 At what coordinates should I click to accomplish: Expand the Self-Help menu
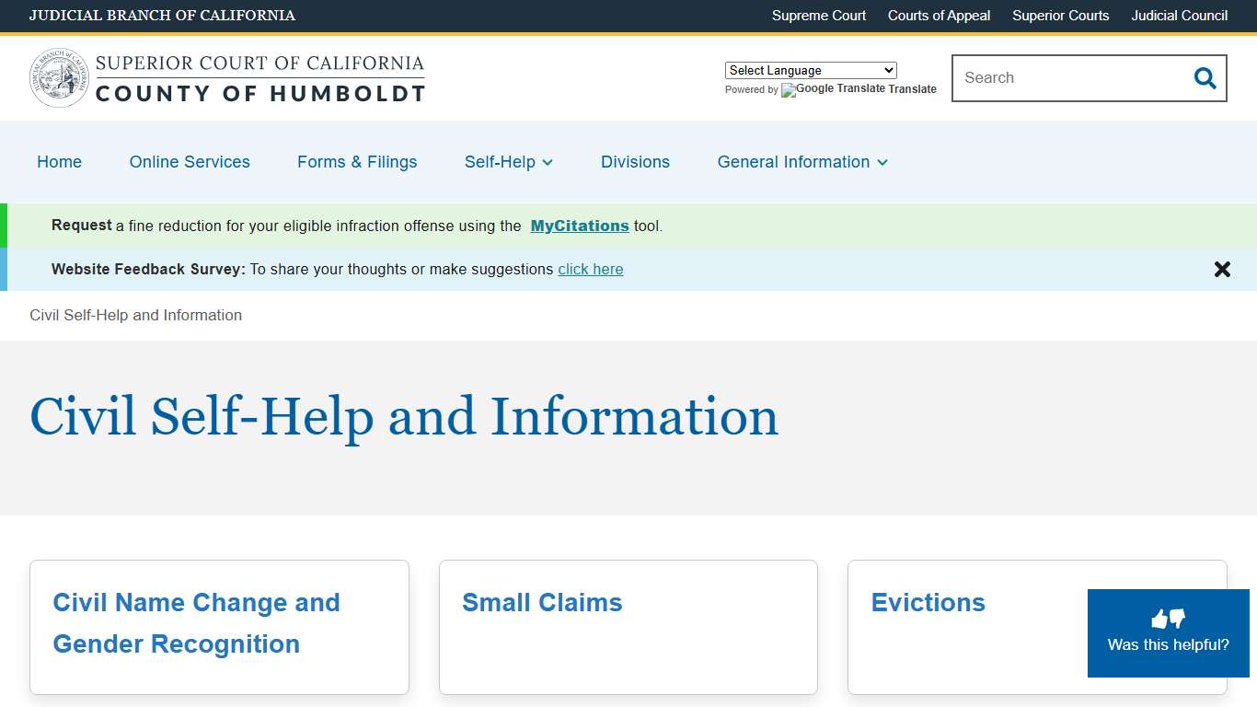point(508,162)
